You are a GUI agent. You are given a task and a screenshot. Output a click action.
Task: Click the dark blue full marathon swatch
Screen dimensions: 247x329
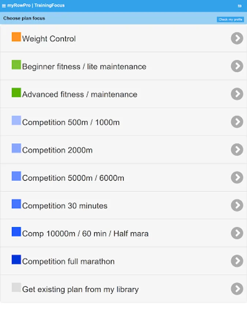(x=16, y=260)
